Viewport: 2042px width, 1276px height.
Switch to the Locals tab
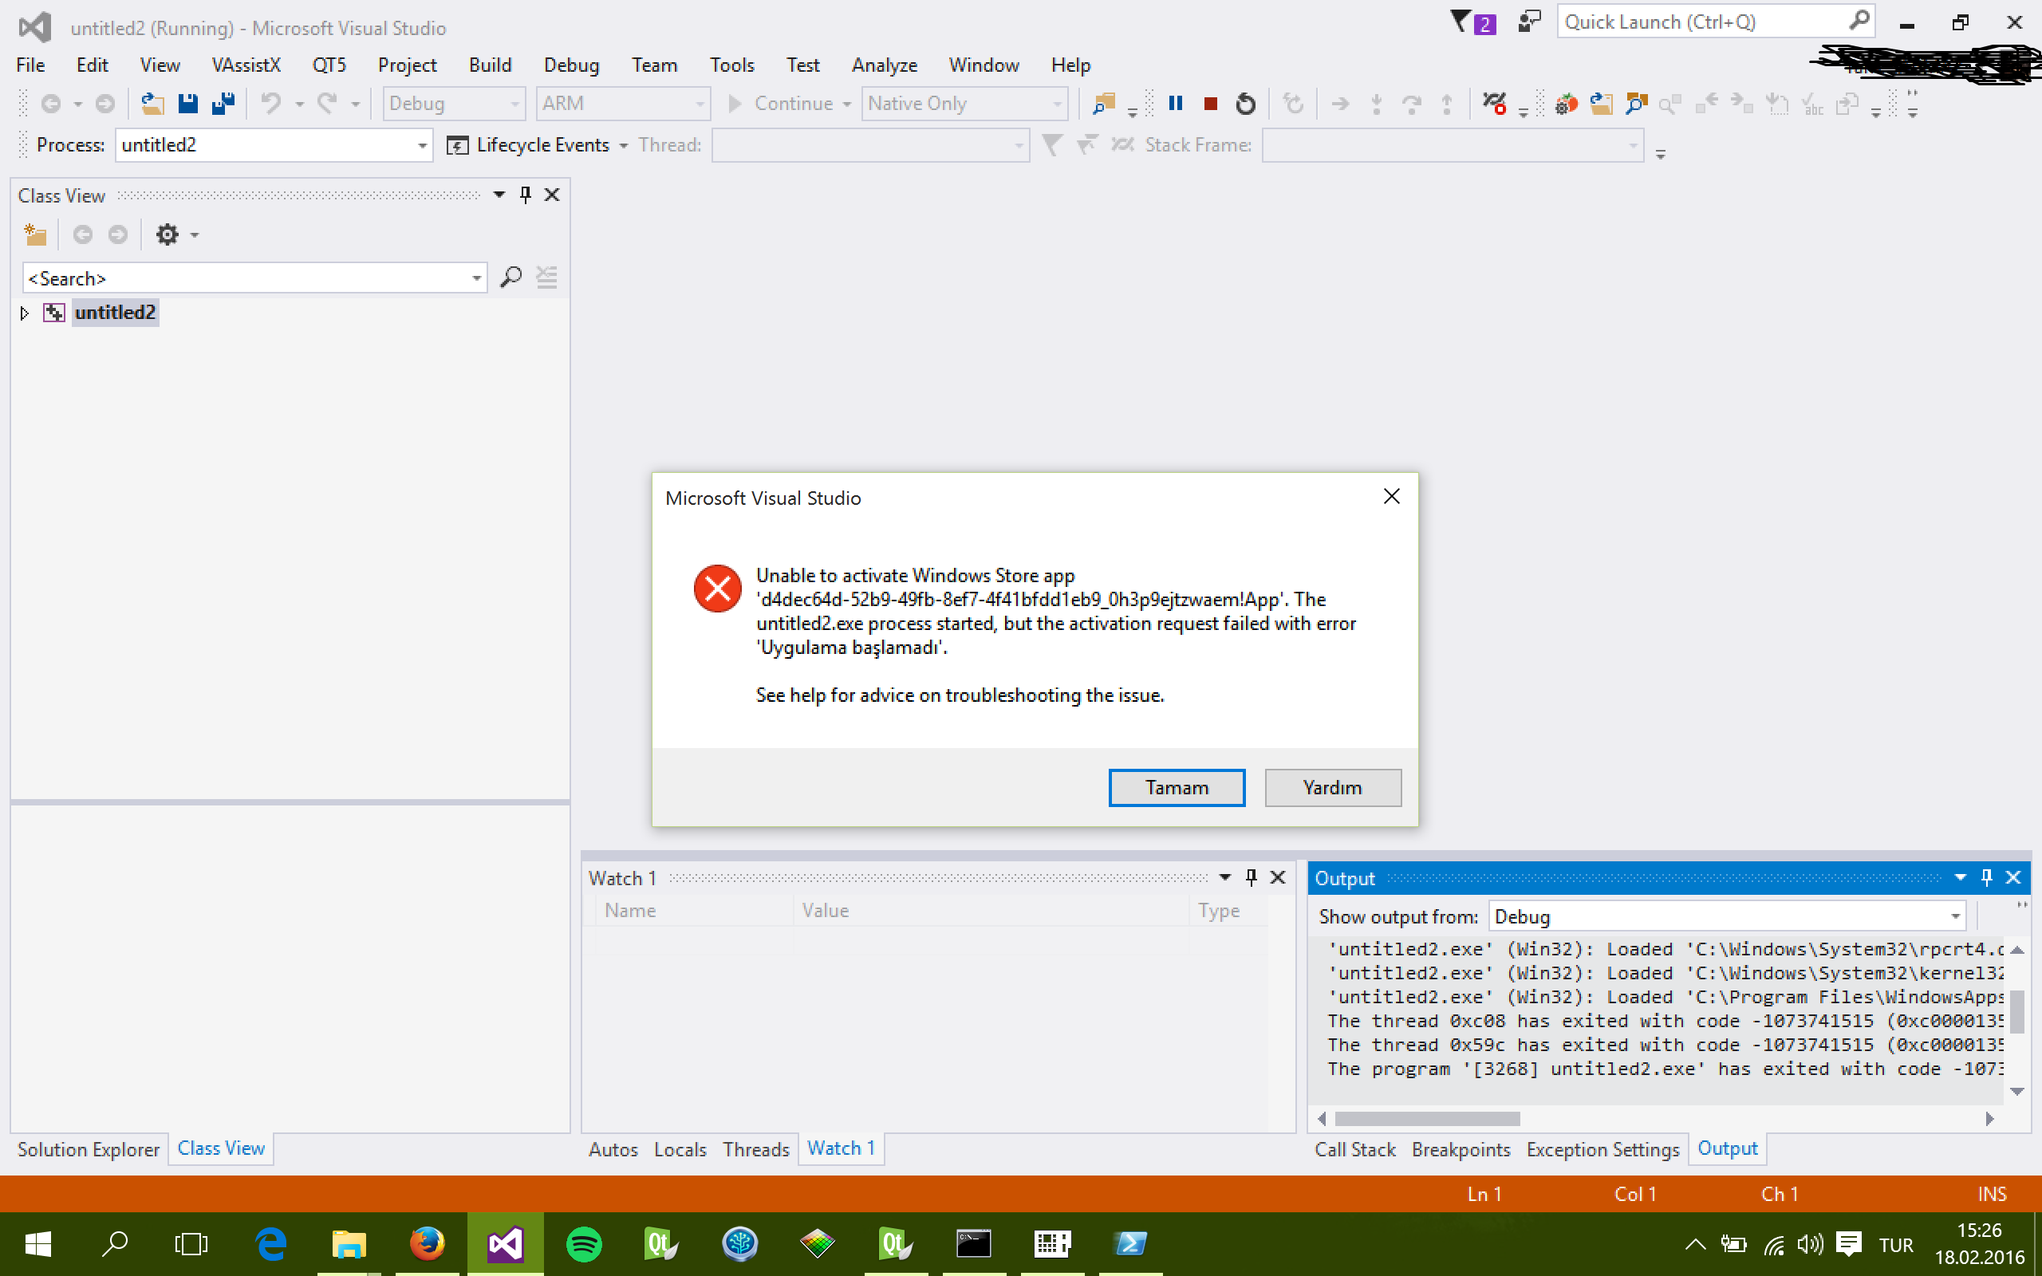[x=680, y=1149]
